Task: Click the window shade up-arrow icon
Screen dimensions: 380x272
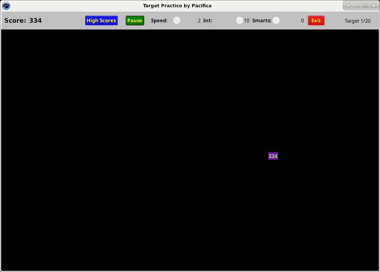Action: coord(349,6)
